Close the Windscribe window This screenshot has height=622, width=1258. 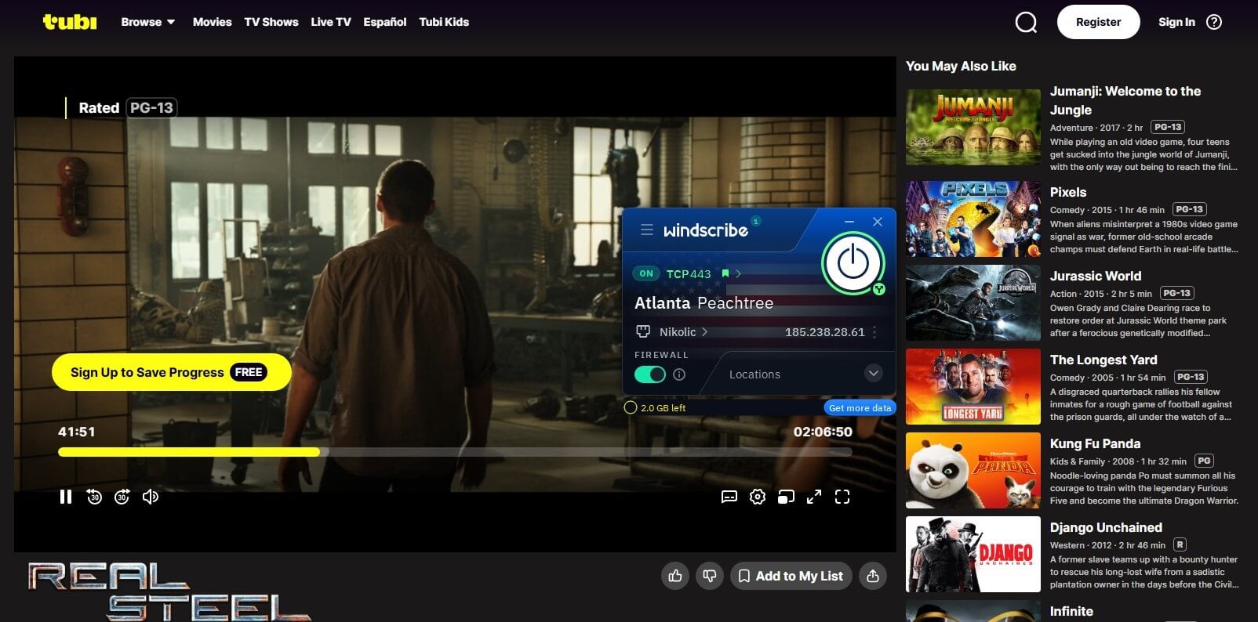(878, 222)
